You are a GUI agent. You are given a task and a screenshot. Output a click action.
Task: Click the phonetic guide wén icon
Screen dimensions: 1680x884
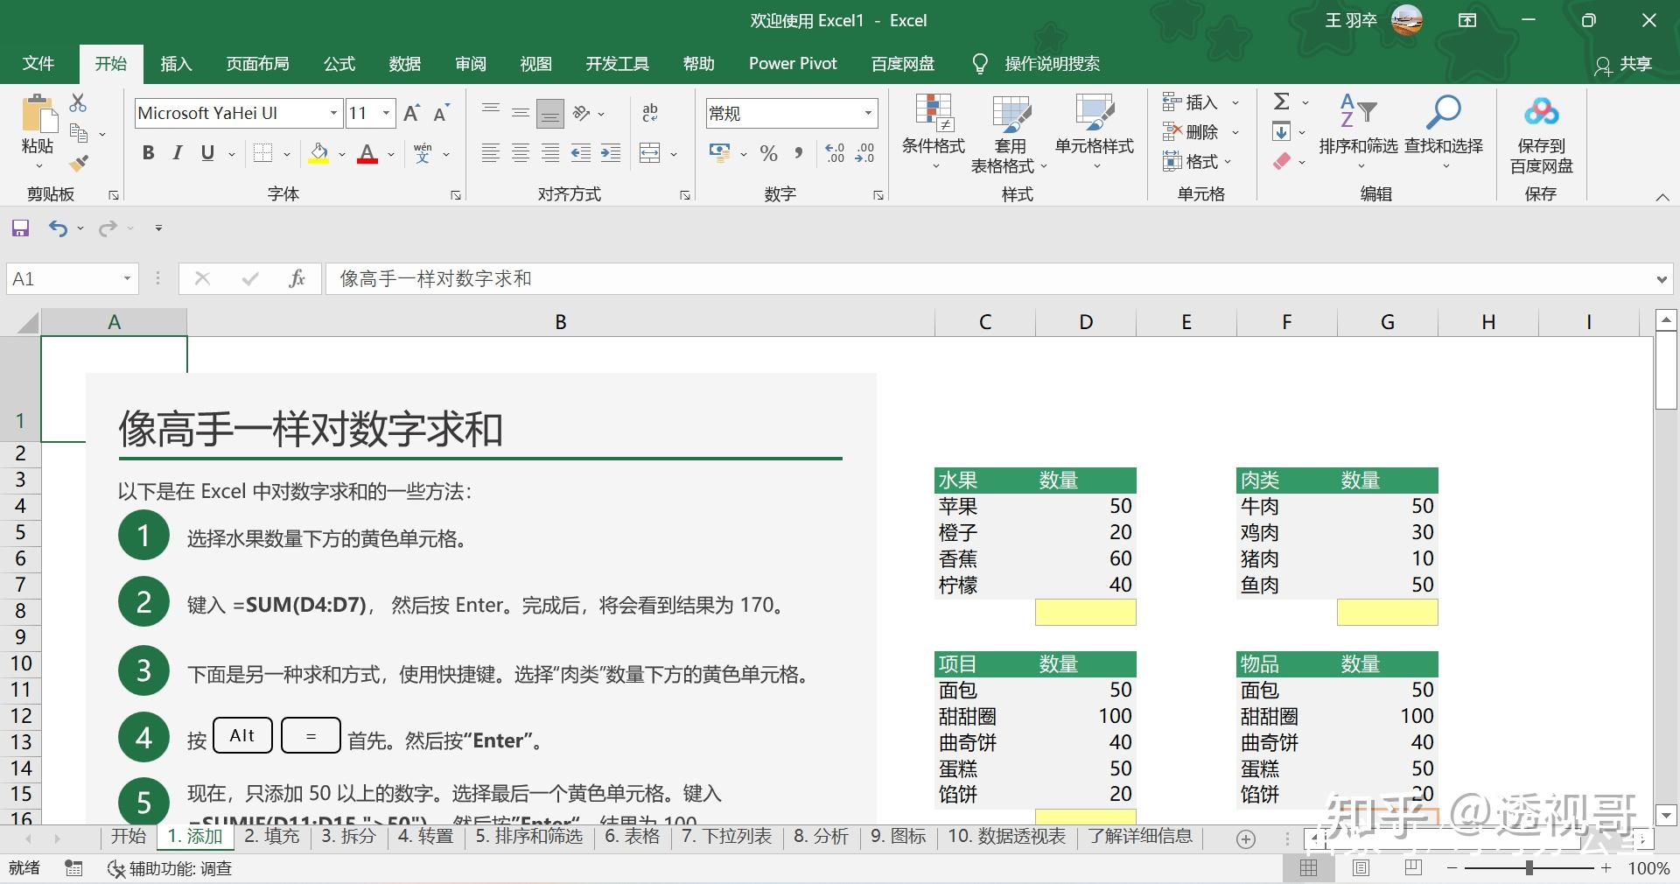(423, 153)
